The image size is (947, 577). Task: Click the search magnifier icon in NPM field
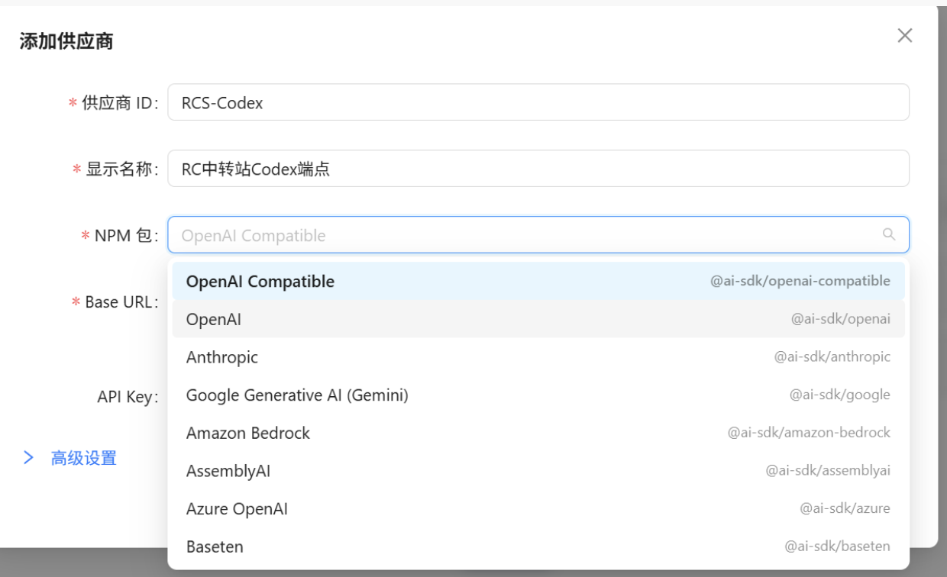coord(888,234)
